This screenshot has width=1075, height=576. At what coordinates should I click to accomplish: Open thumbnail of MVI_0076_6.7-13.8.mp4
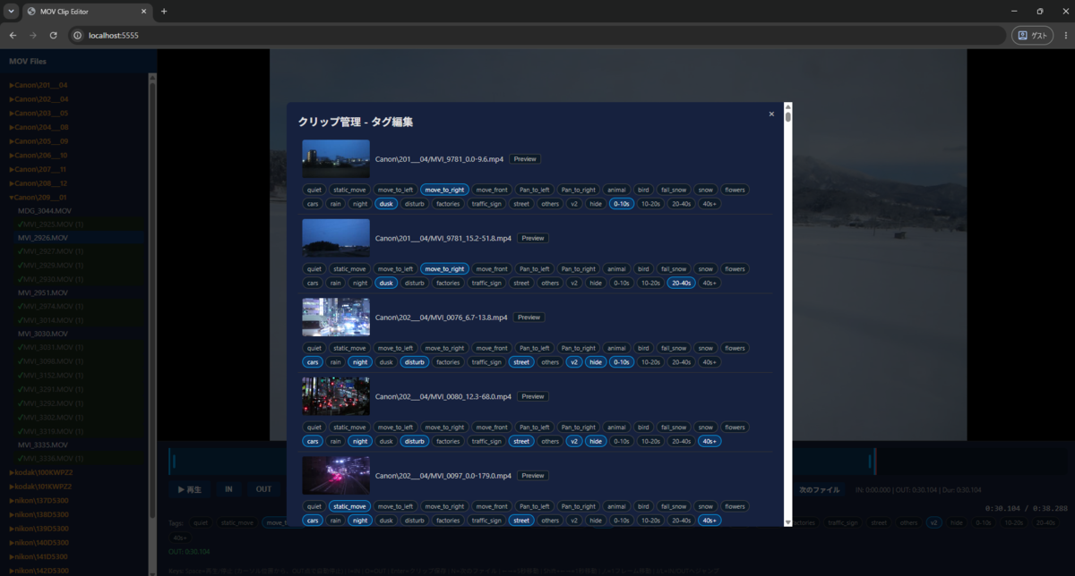point(336,317)
